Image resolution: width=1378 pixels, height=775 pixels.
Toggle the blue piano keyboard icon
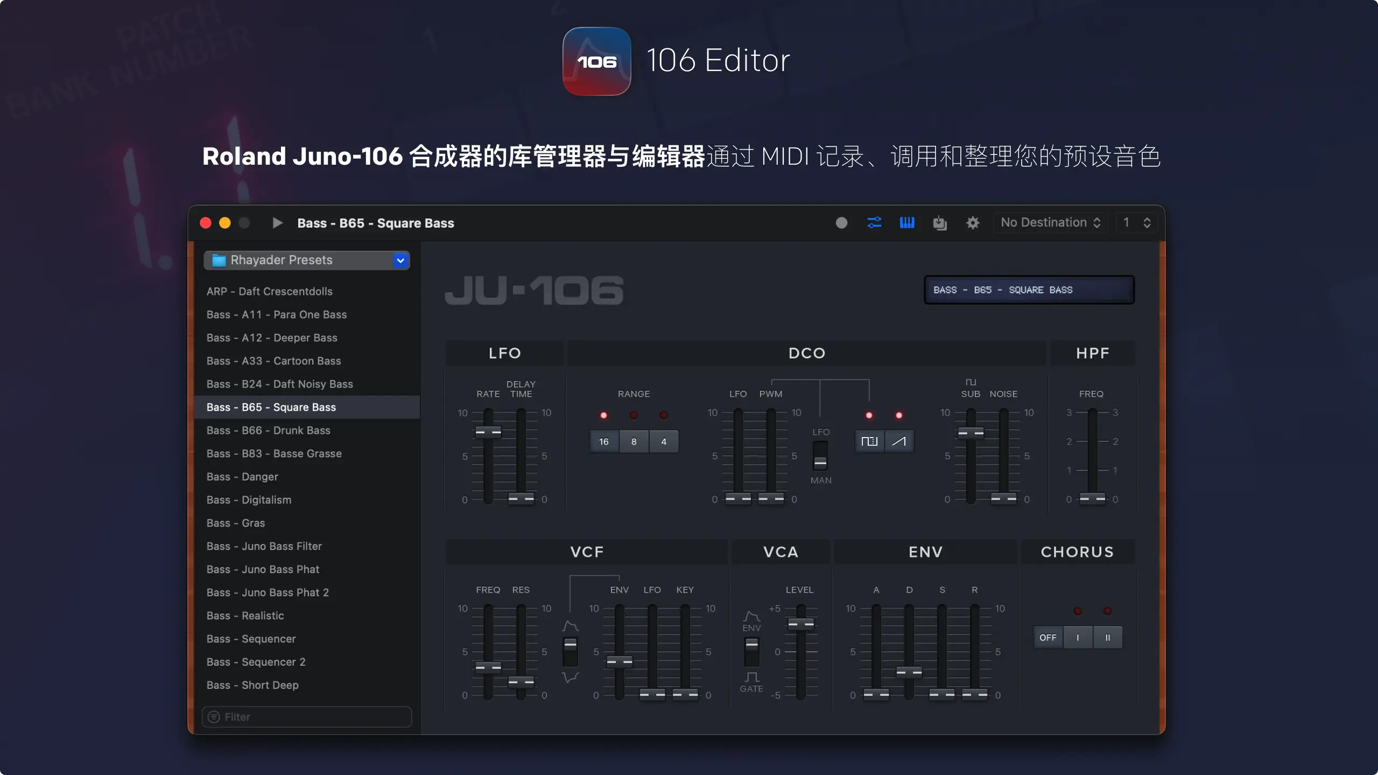[x=907, y=223]
